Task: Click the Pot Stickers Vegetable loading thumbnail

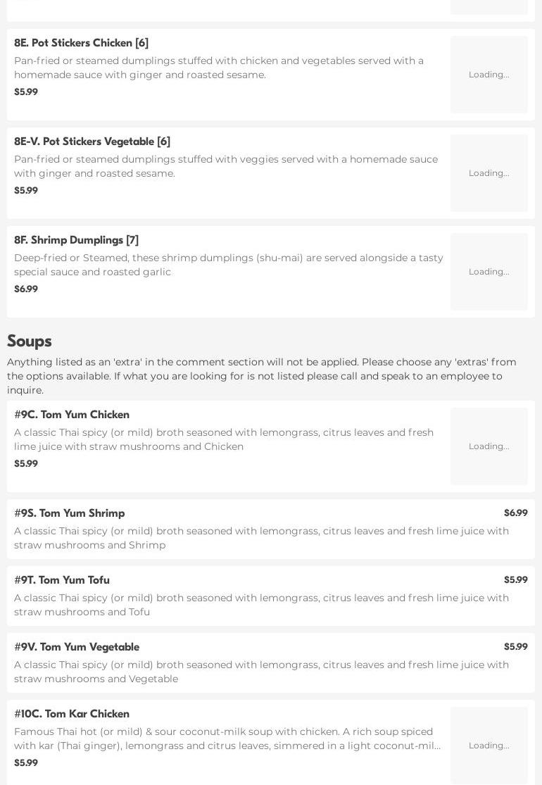Action: coord(489,173)
